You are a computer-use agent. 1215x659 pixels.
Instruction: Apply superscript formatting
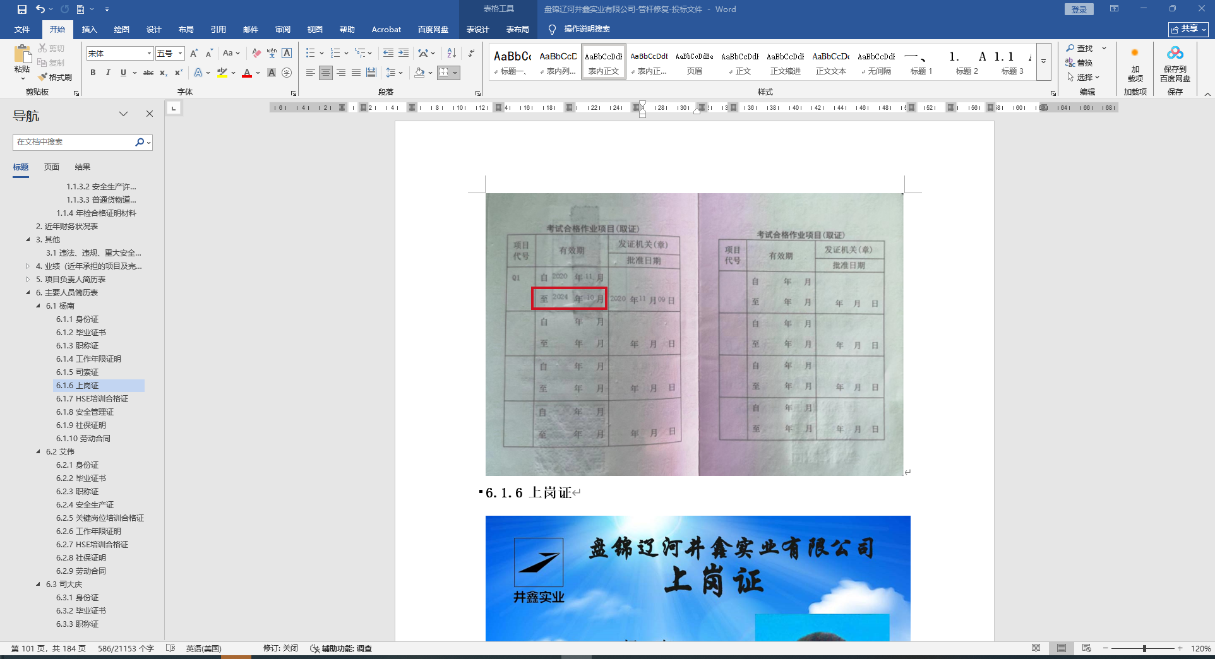point(179,73)
